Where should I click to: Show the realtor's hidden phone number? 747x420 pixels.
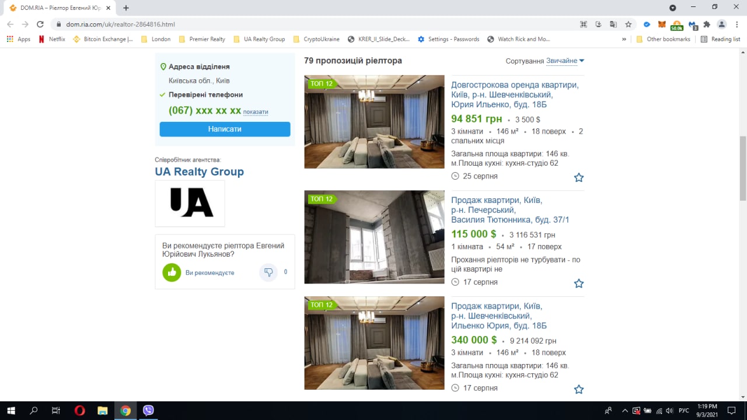point(256,111)
